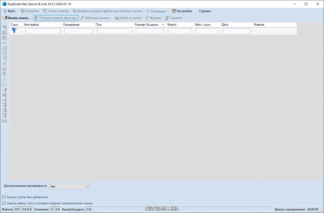Open the Файл menu
Viewport: 324px width, 213px height.
(x=9, y=11)
